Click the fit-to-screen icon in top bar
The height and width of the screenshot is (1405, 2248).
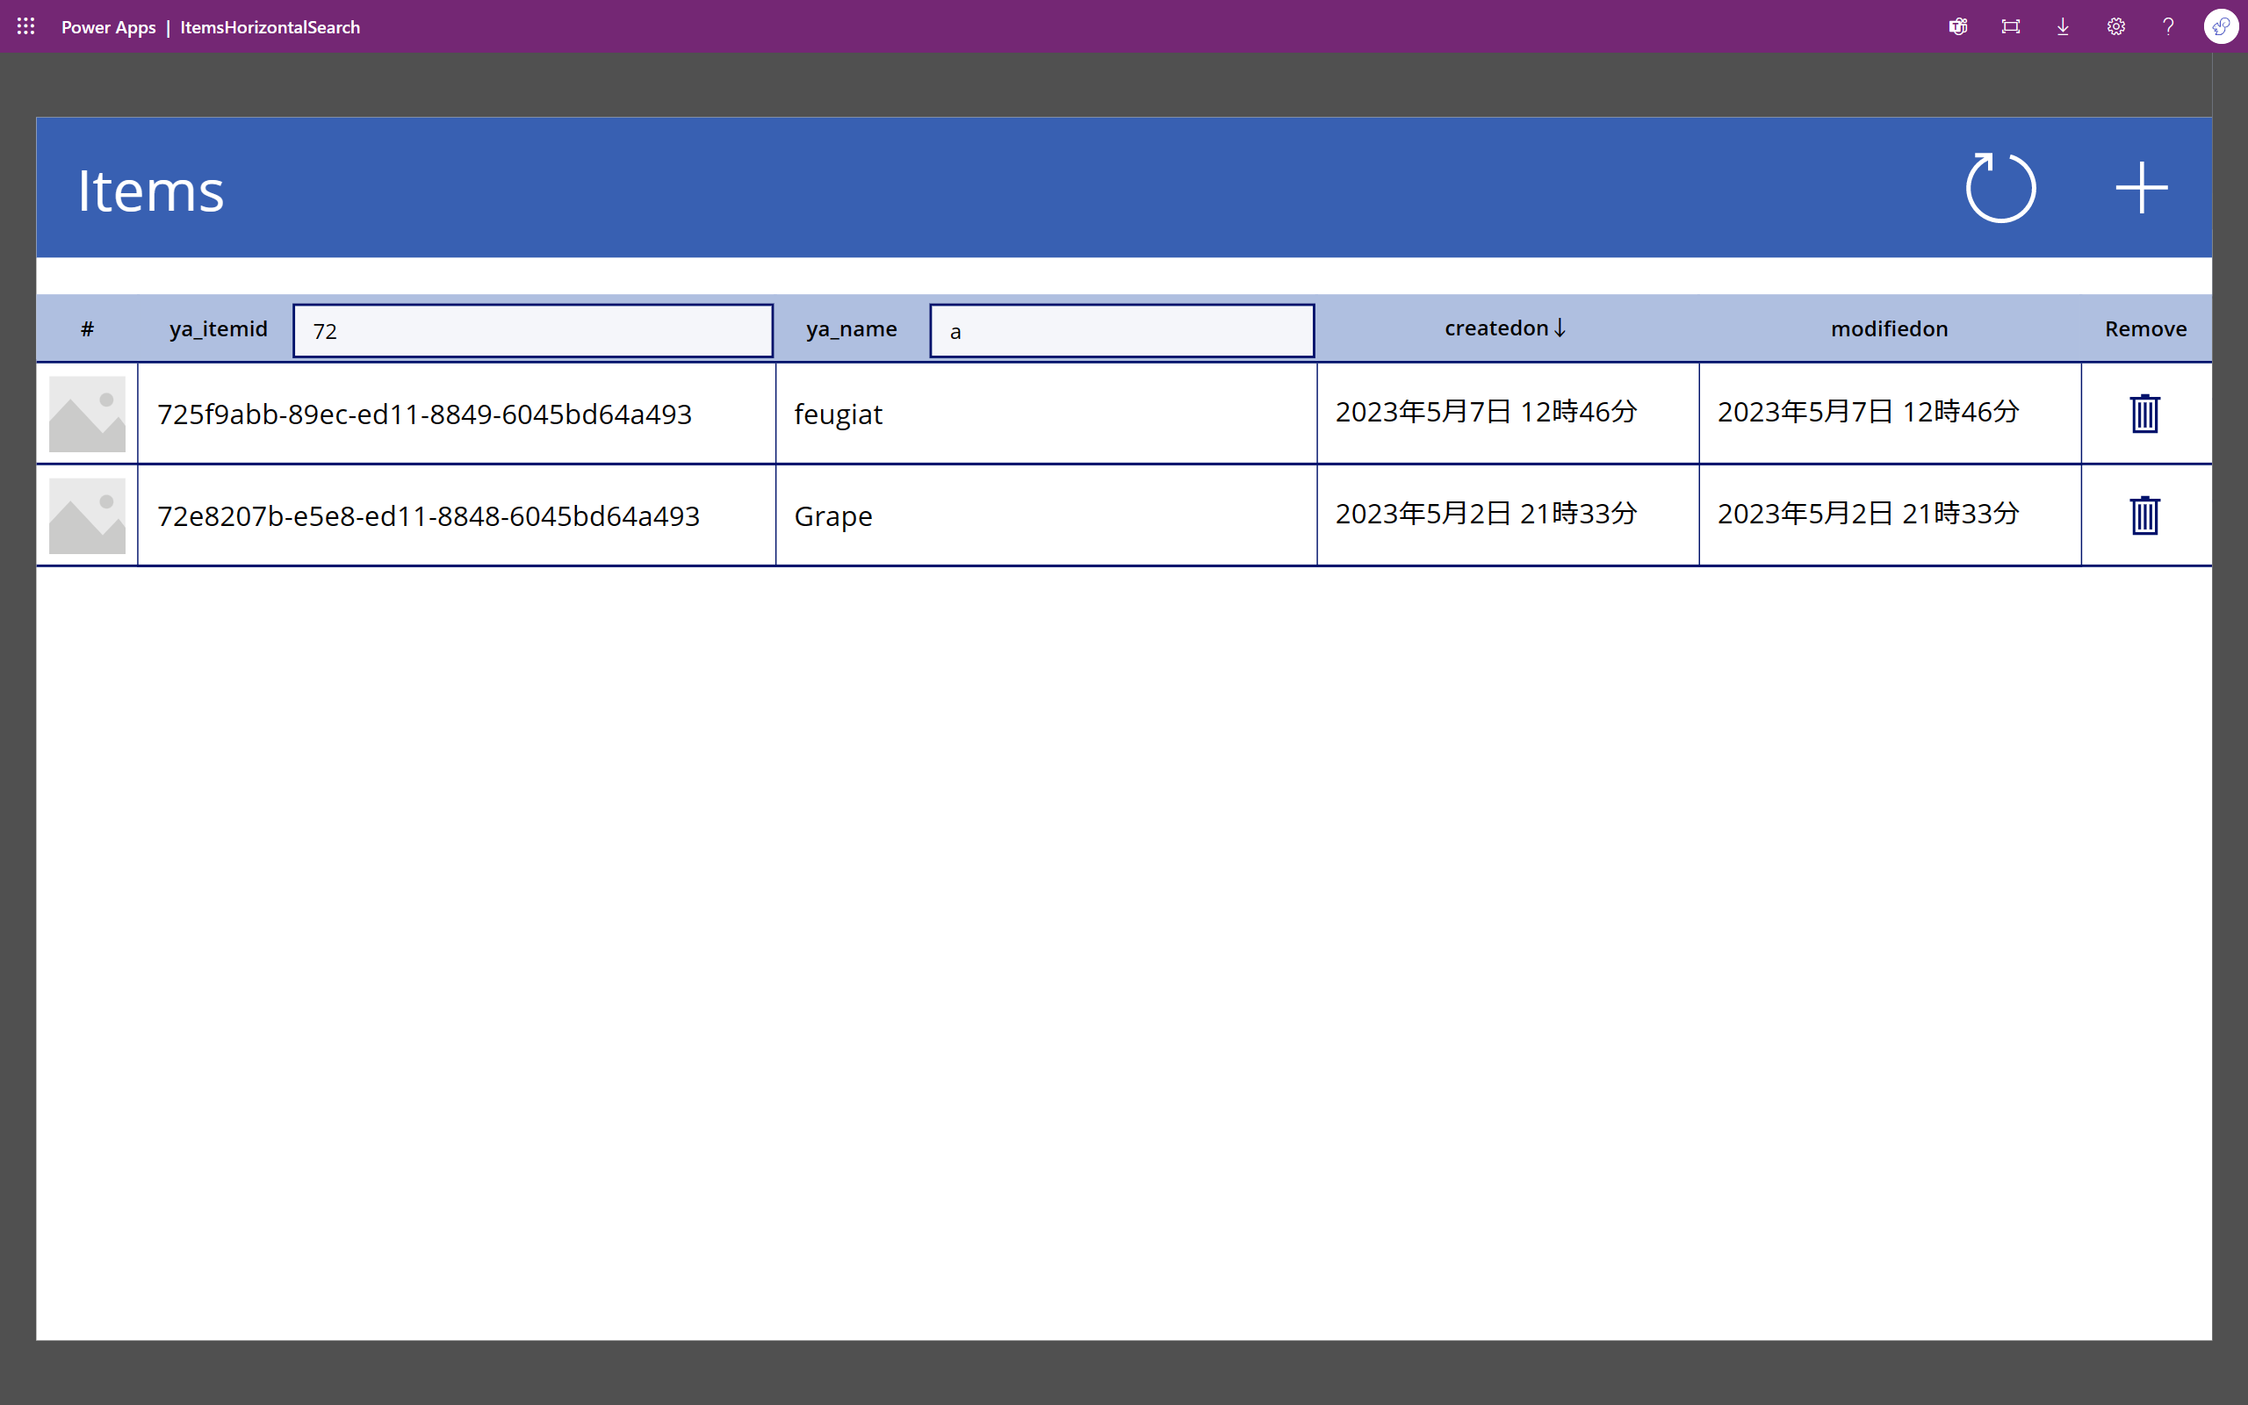coord(2010,27)
